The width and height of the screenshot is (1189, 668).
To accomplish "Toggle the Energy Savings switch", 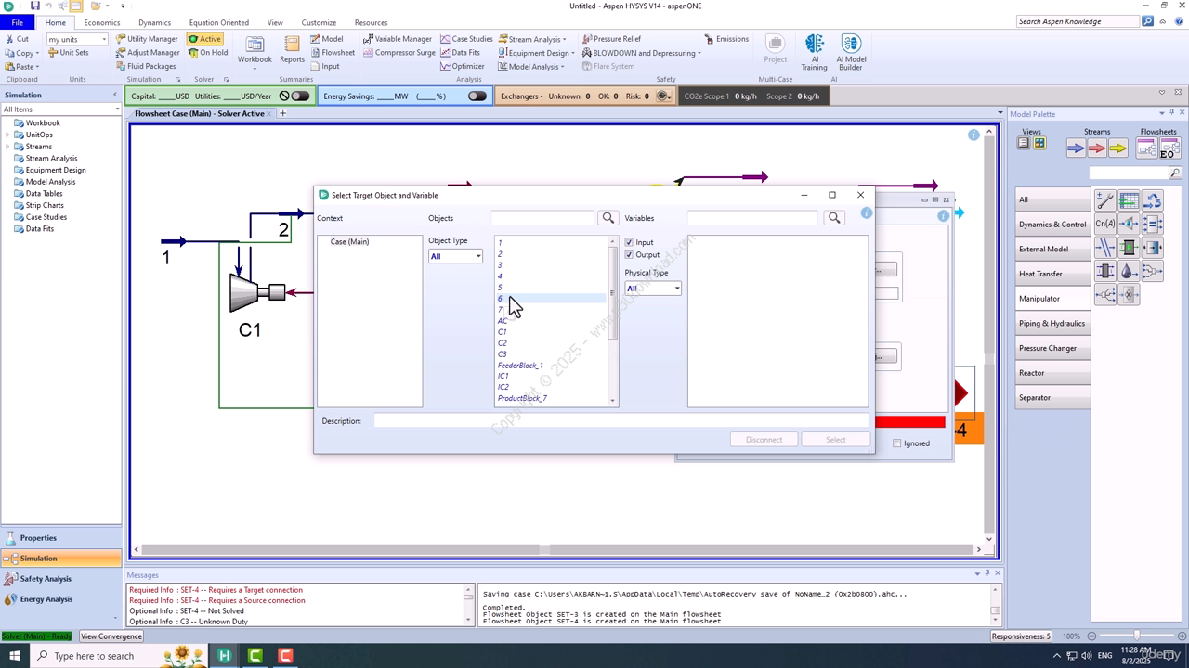I will pos(477,96).
